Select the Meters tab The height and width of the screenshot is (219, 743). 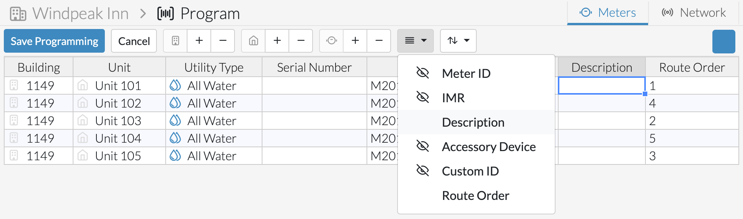point(608,13)
